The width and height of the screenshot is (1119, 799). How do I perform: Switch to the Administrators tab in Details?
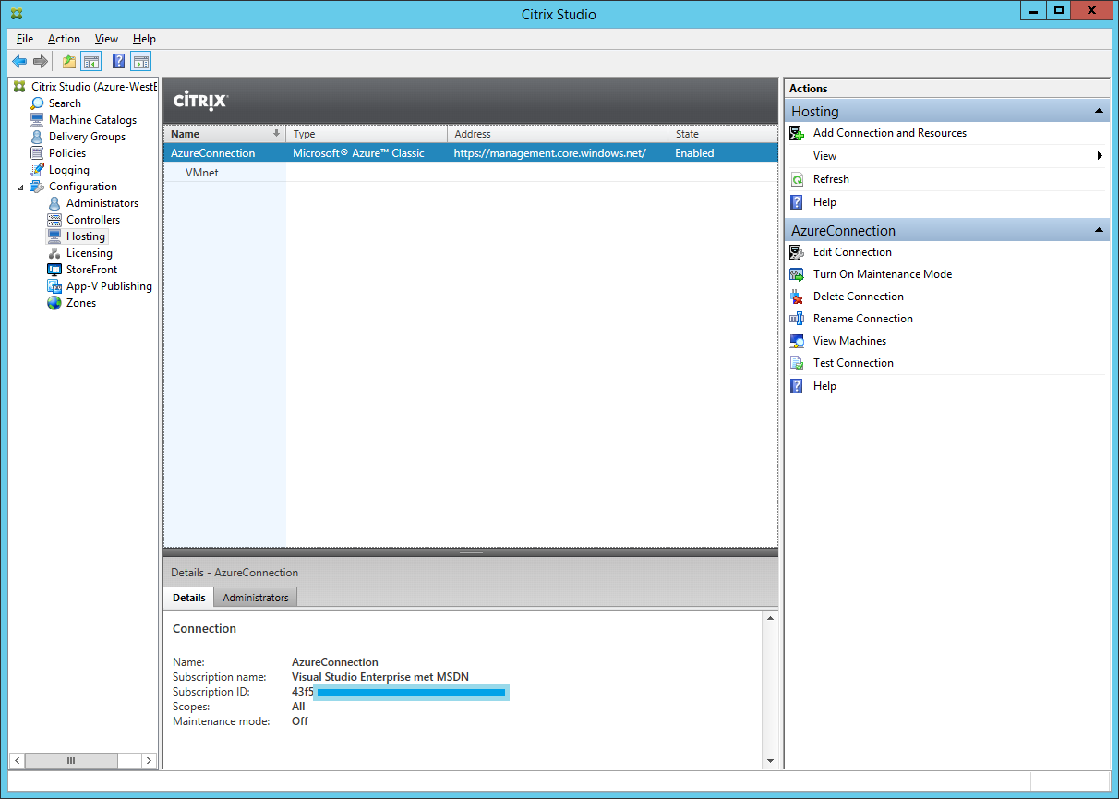pos(256,598)
